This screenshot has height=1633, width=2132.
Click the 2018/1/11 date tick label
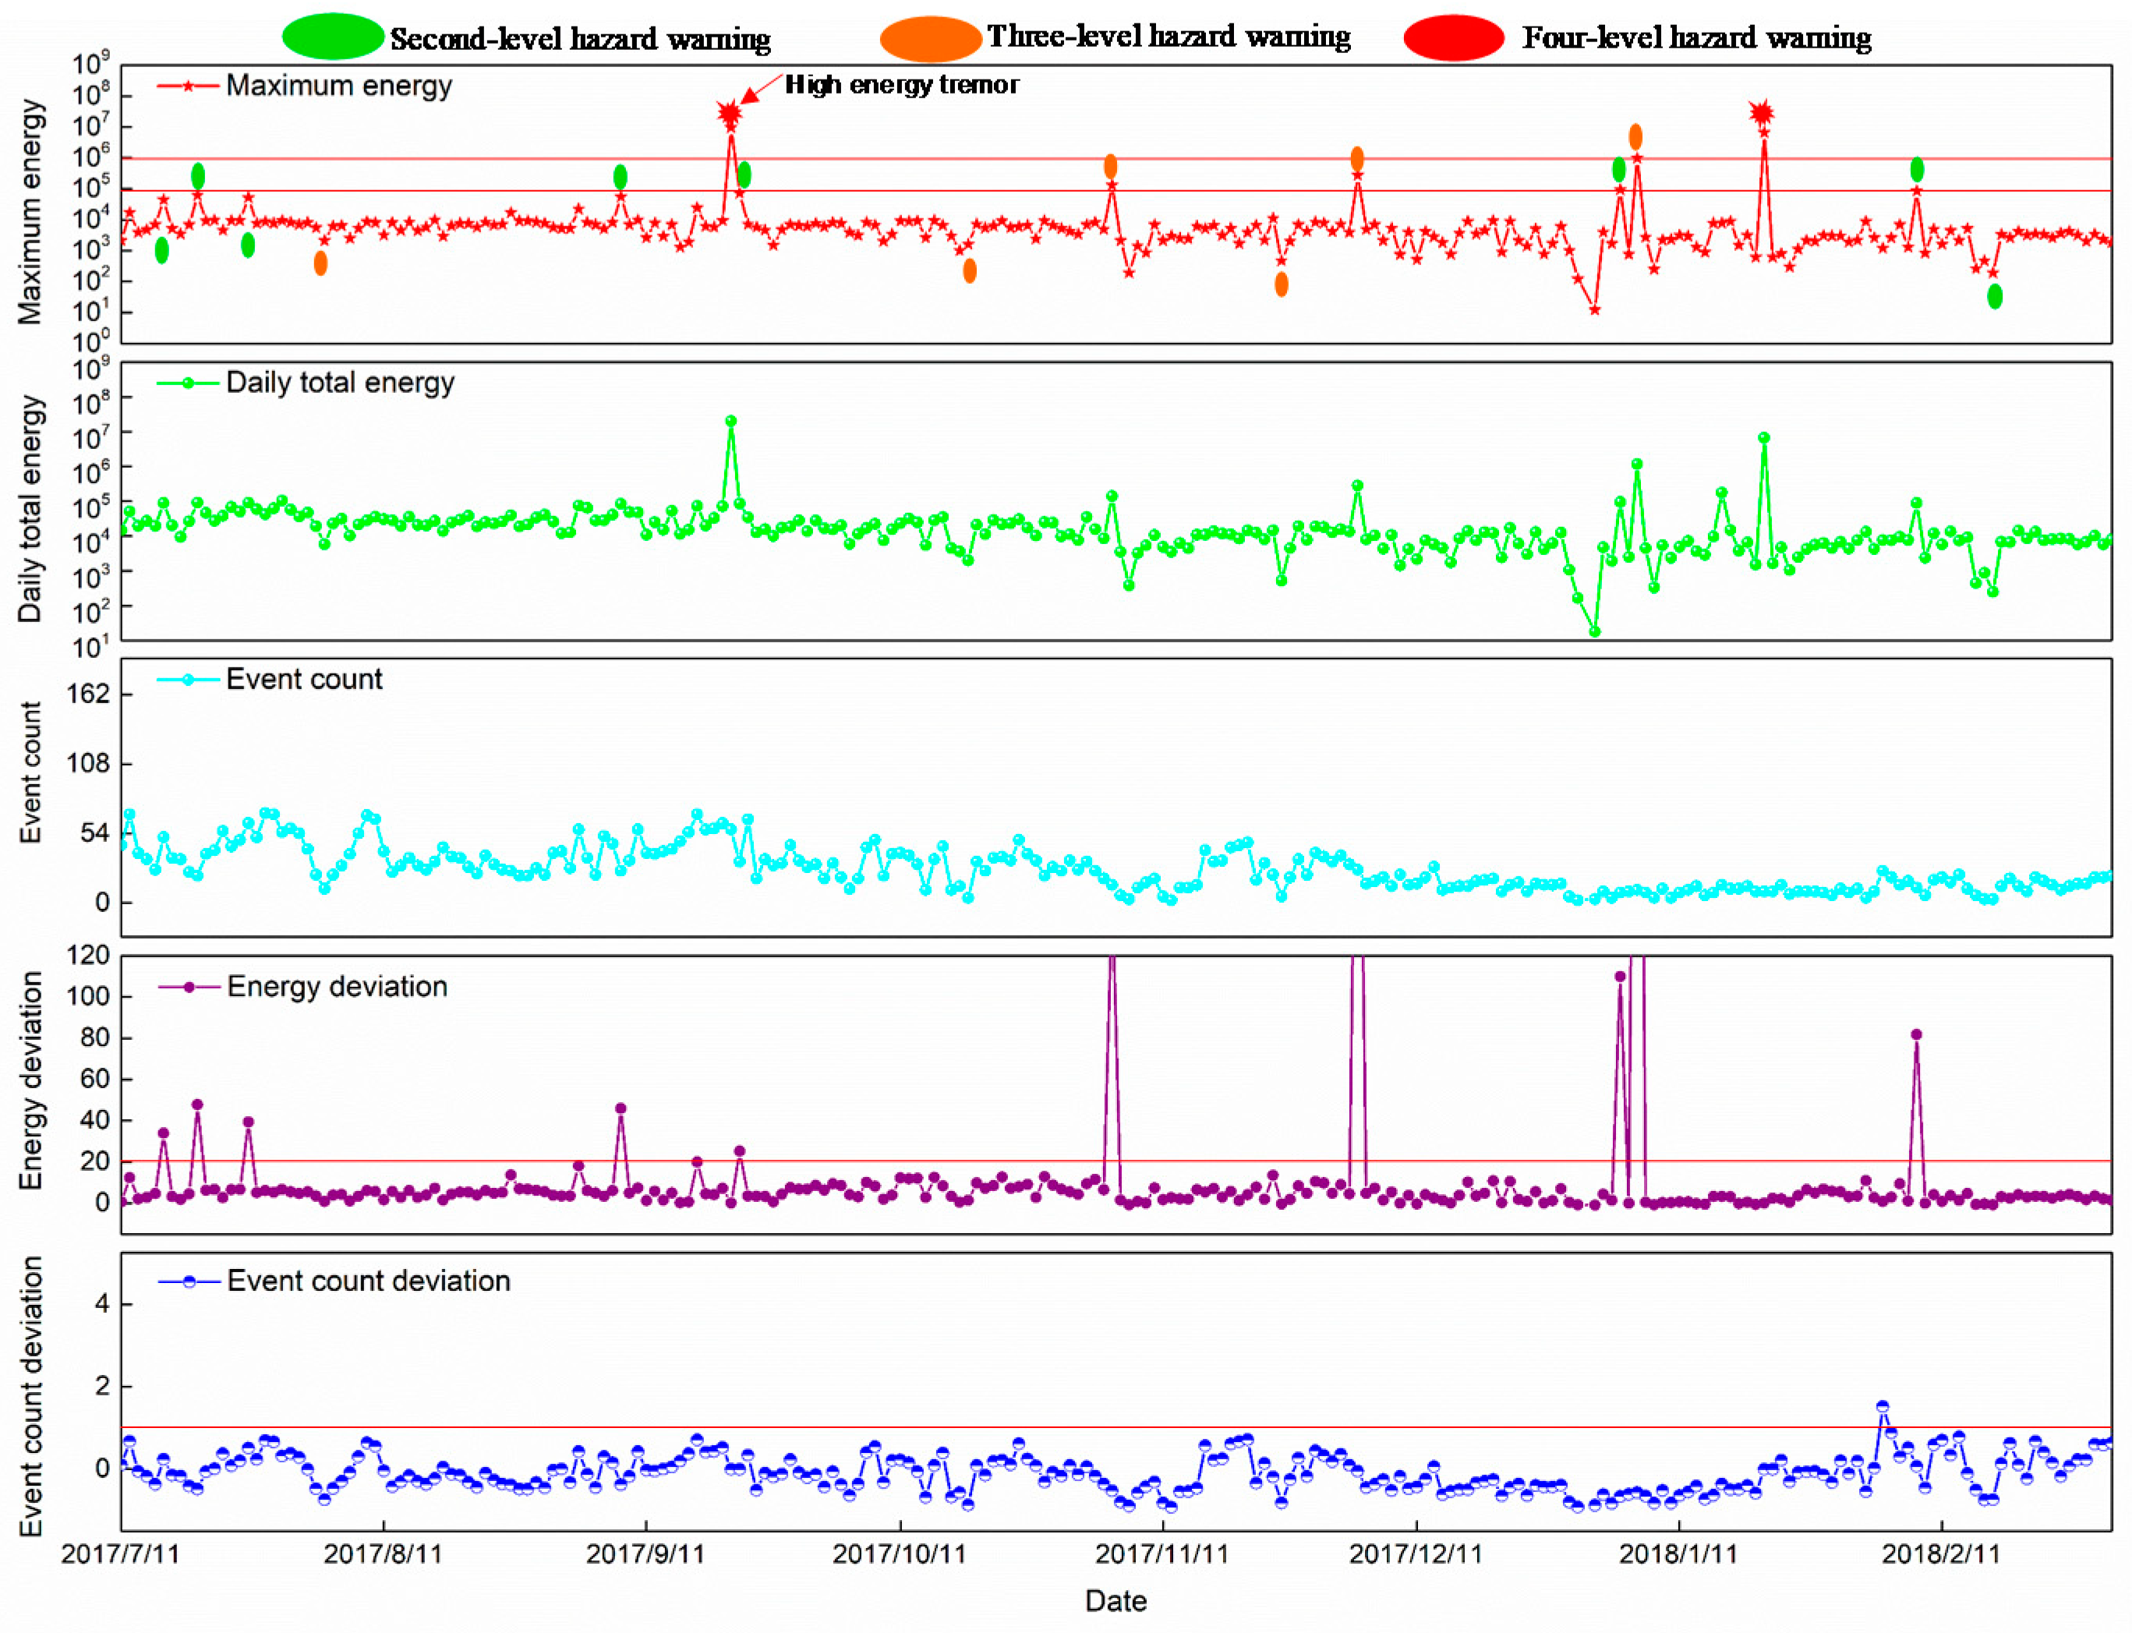coord(1678,1554)
